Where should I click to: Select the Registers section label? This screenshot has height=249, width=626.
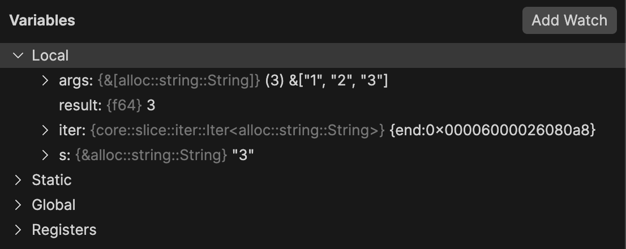pos(64,230)
